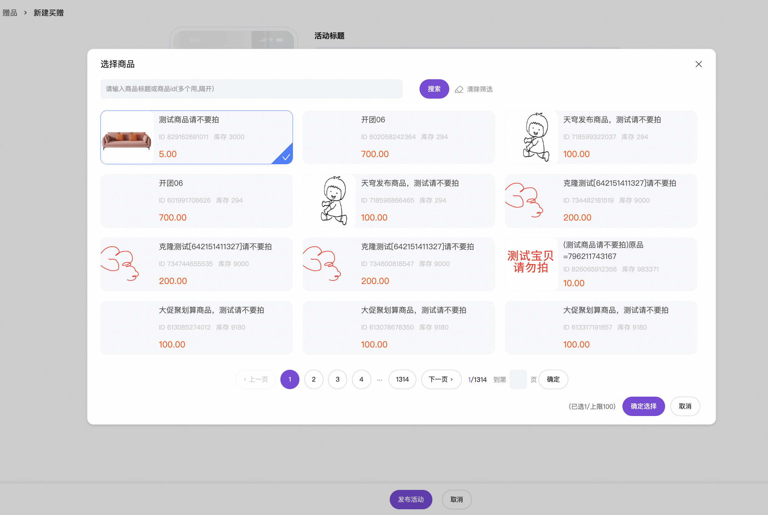Click the 上一页 pagination button
768x515 pixels.
pos(255,379)
